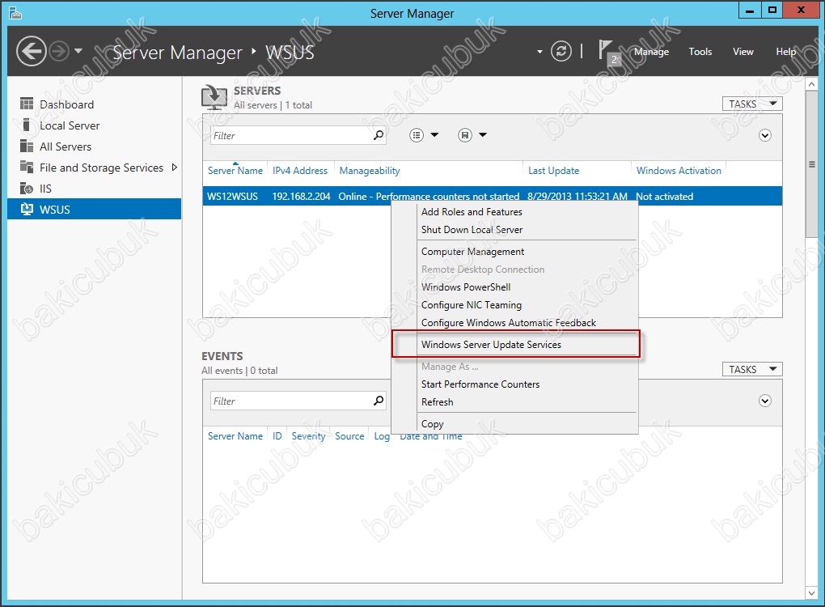Sort events by Server Name column
Image resolution: width=825 pixels, height=607 pixels.
(x=235, y=436)
